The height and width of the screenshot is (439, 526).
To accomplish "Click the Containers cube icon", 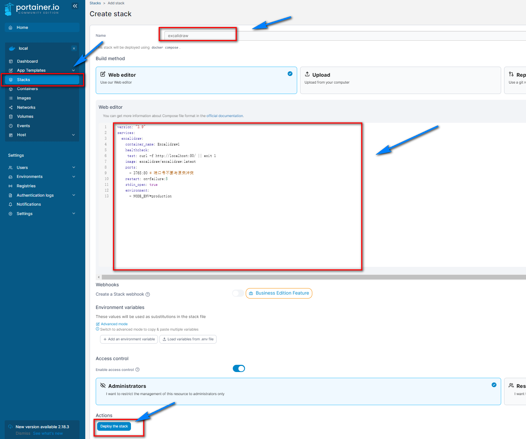I will [x=11, y=89].
